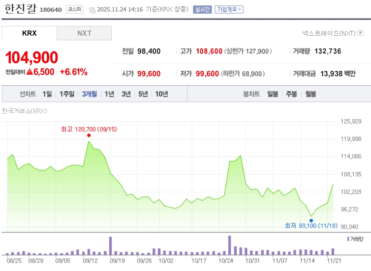Click the red 최고 high-point marker dot

tap(89, 135)
